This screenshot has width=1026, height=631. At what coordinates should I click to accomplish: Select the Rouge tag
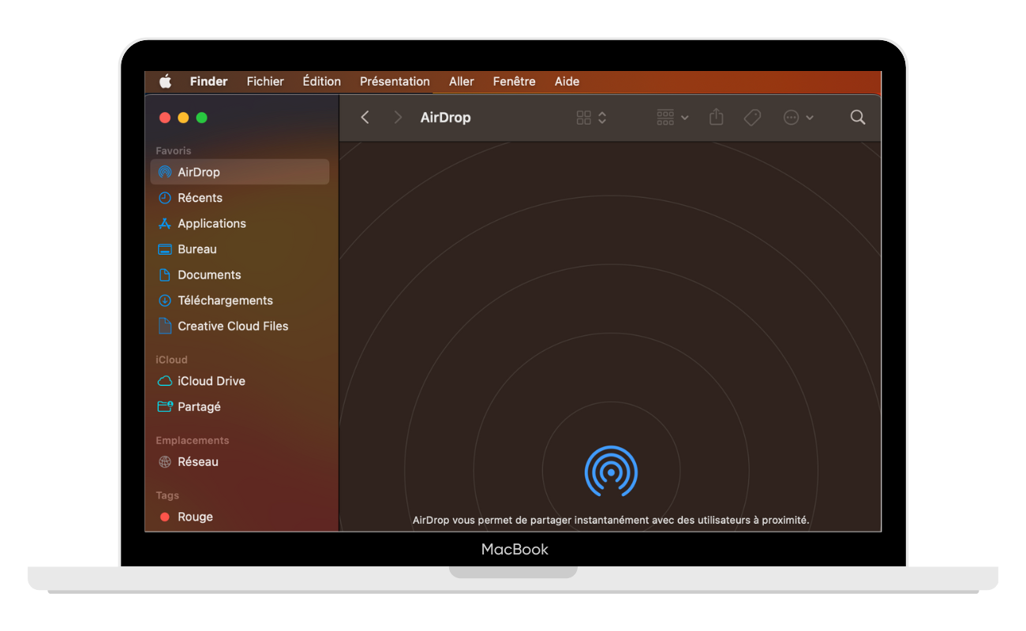coord(195,517)
